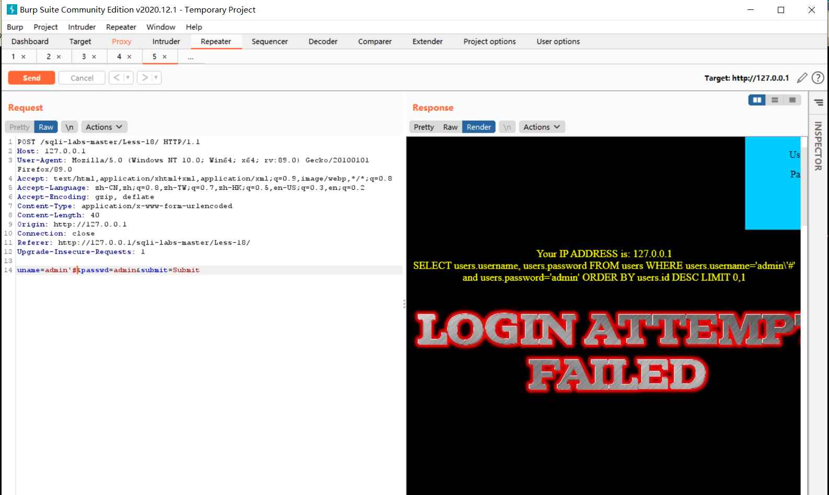This screenshot has height=495, width=829.
Task: Open back history dropdown arrow
Action: click(128, 77)
